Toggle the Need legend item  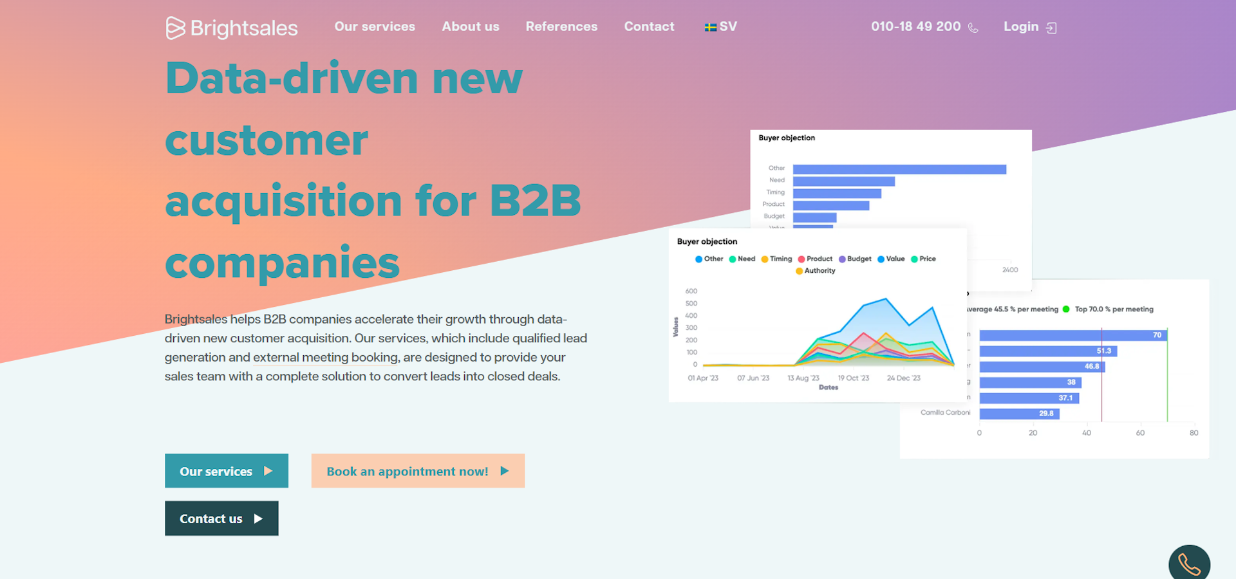coord(742,259)
